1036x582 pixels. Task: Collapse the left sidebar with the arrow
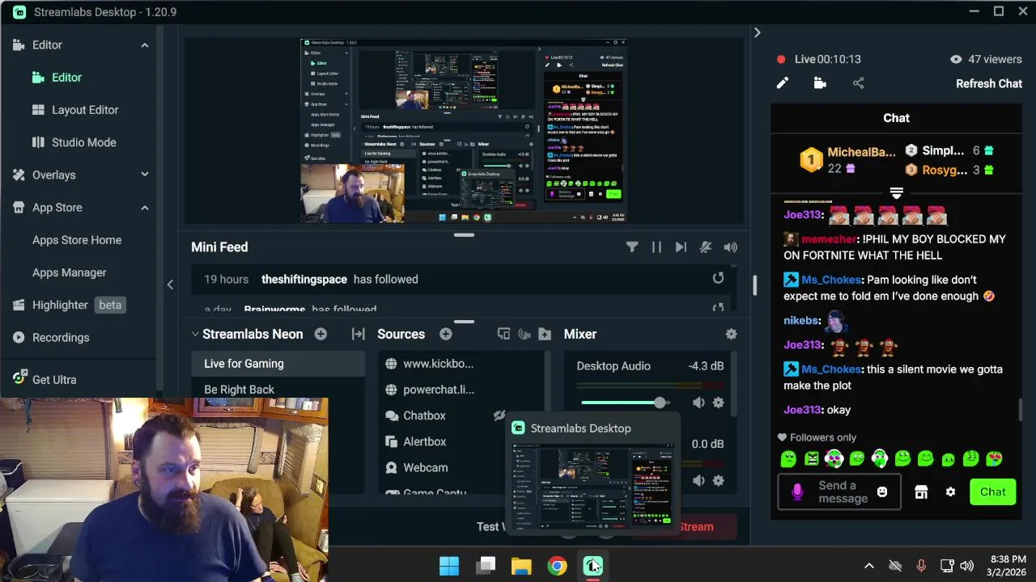point(170,285)
